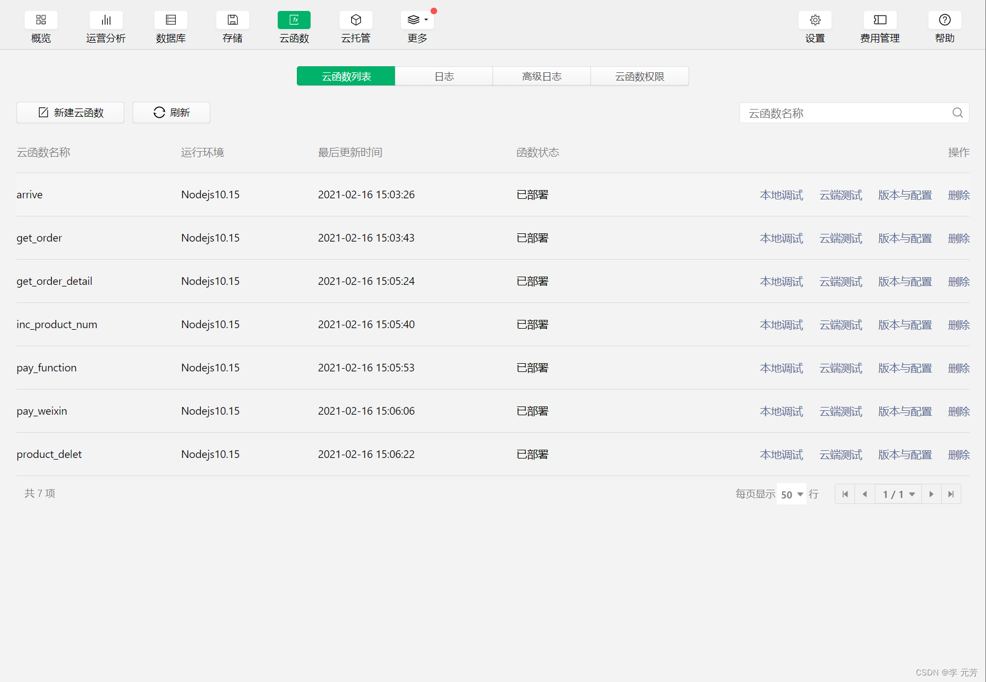Open the 费用管理 billing icon
The height and width of the screenshot is (682, 986).
click(880, 20)
